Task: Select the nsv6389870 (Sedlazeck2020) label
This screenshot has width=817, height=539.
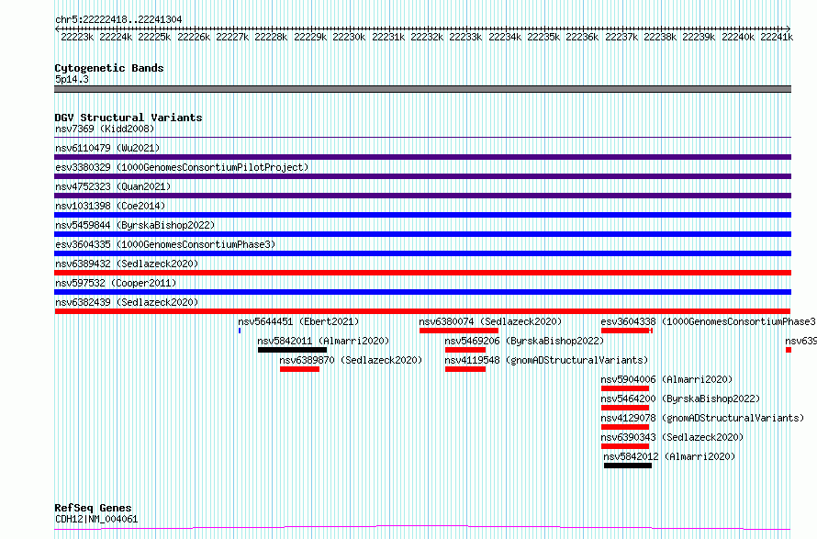Action: (x=351, y=360)
